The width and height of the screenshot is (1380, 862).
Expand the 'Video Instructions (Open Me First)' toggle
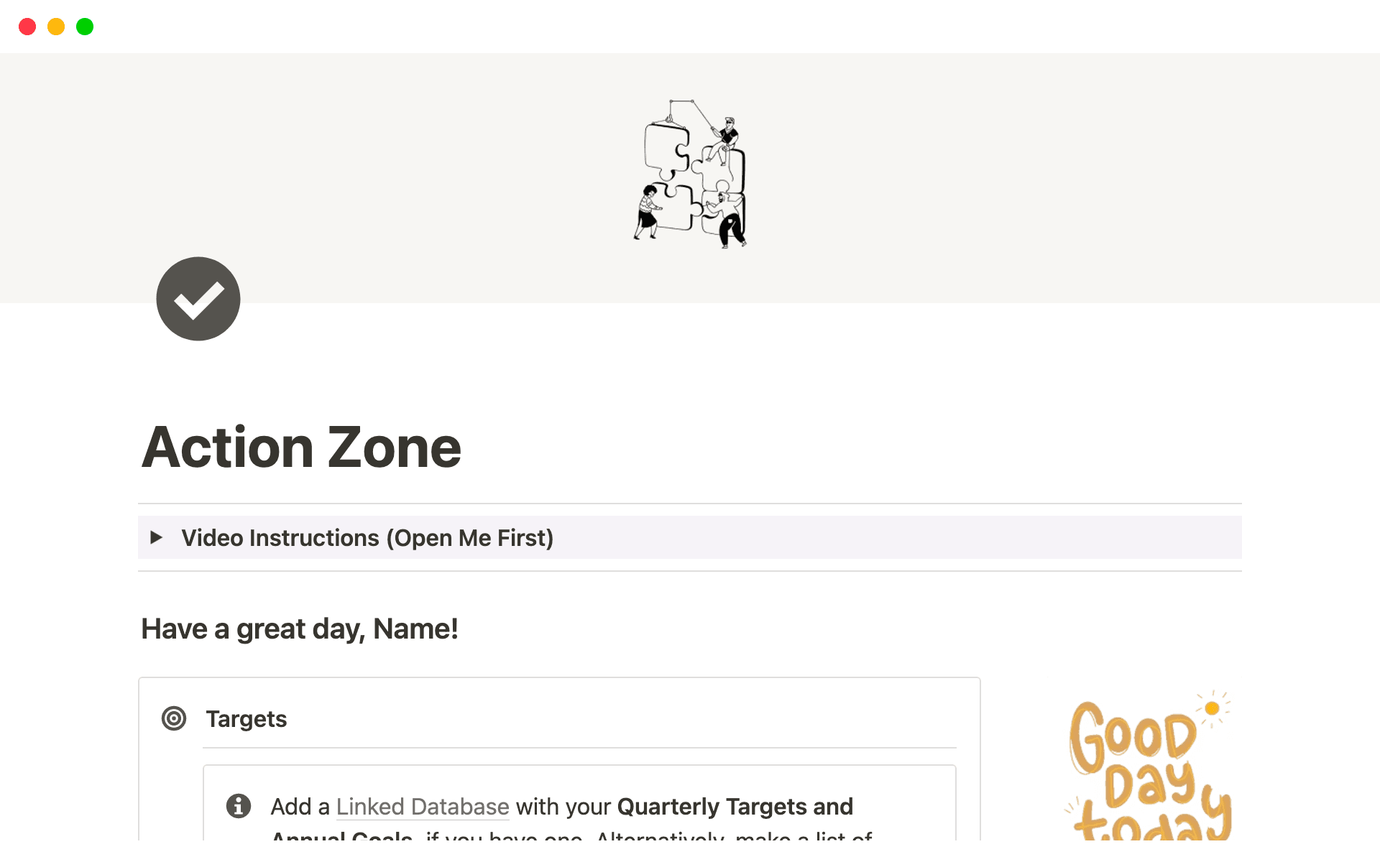(157, 537)
